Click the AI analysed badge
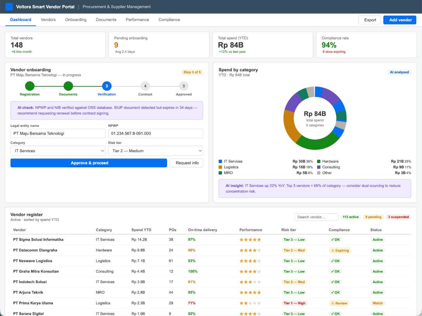422x316 pixels. coord(399,72)
